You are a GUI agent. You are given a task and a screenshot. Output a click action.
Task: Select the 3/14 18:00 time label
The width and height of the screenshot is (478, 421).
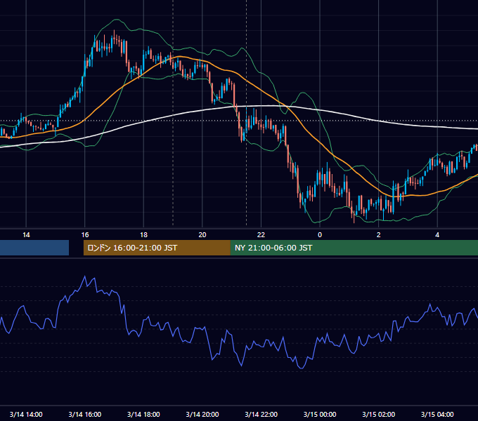143,414
